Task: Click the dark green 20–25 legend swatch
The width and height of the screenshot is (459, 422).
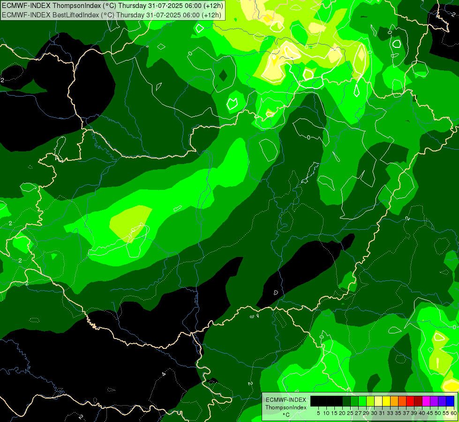Action: point(346,401)
